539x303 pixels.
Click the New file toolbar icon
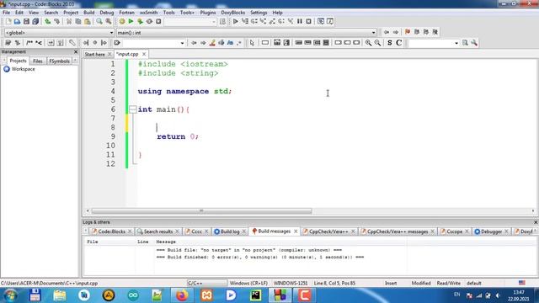tap(8, 21)
